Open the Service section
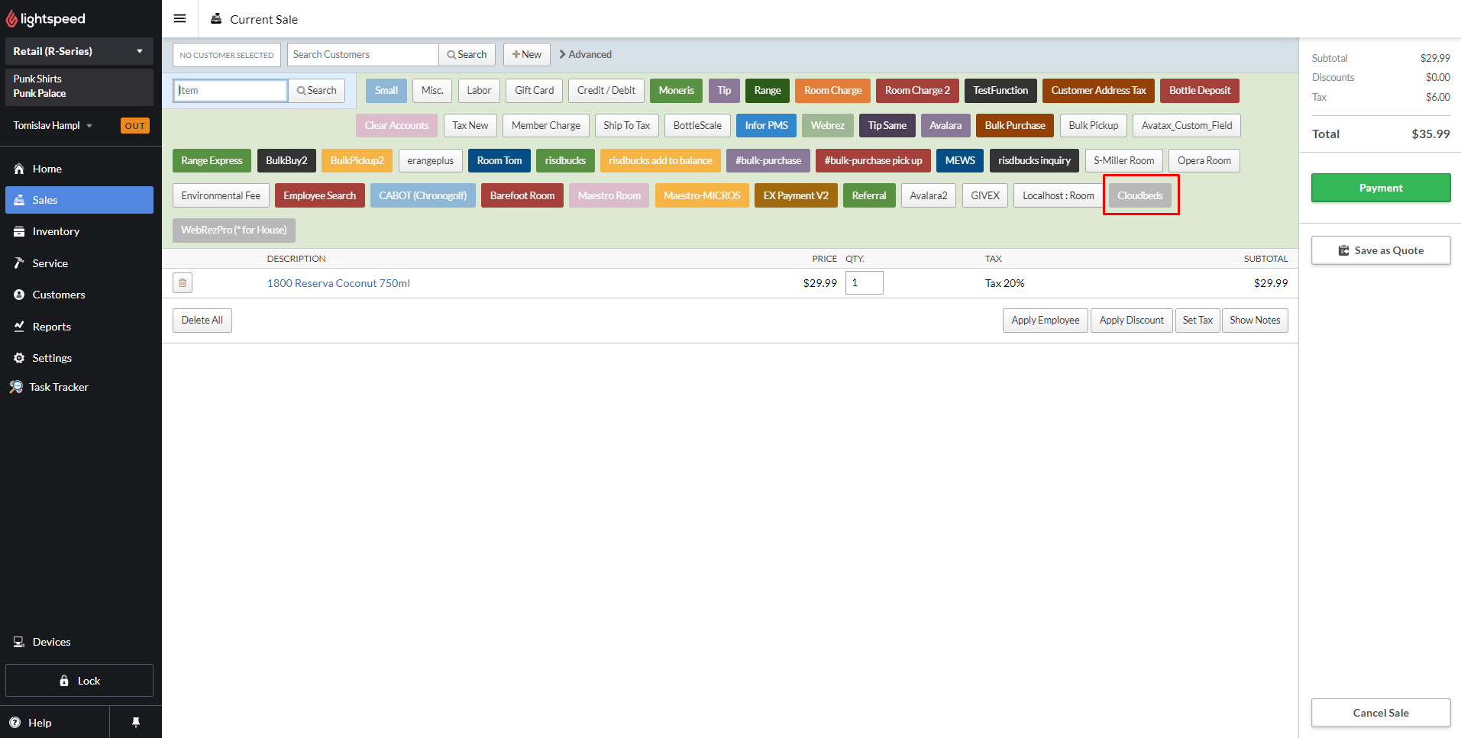 (x=49, y=263)
